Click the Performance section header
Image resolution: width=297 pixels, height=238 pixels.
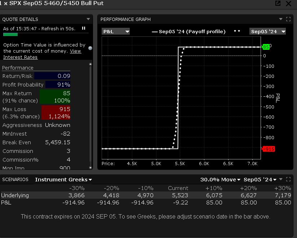click(18, 68)
